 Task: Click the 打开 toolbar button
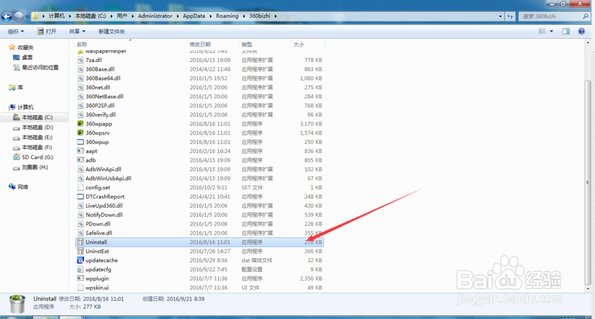[47, 32]
